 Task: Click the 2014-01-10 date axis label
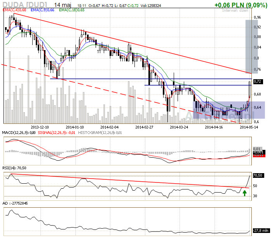click(x=75, y=127)
